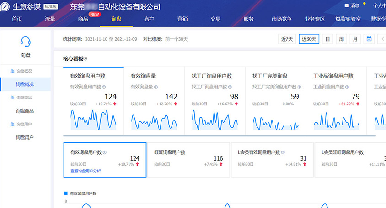This screenshot has width=386, height=208.
Task: Select the 找工厂询盘用户数 metric card
Action: coord(215,101)
